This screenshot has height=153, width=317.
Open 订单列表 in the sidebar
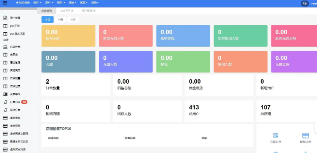pyautogui.click(x=15, y=102)
